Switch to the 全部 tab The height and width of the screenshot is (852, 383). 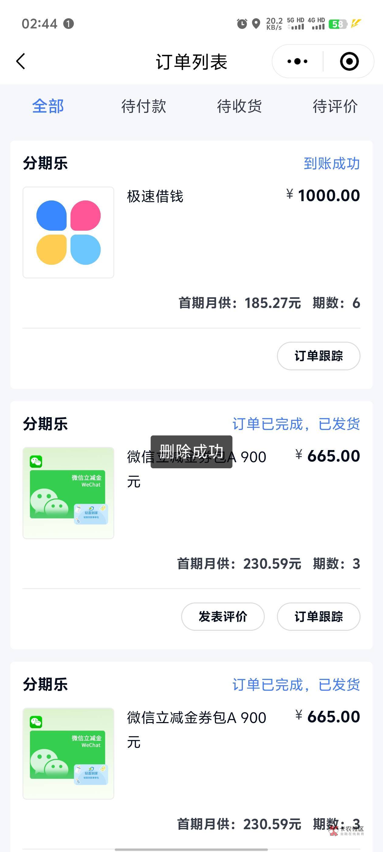48,106
